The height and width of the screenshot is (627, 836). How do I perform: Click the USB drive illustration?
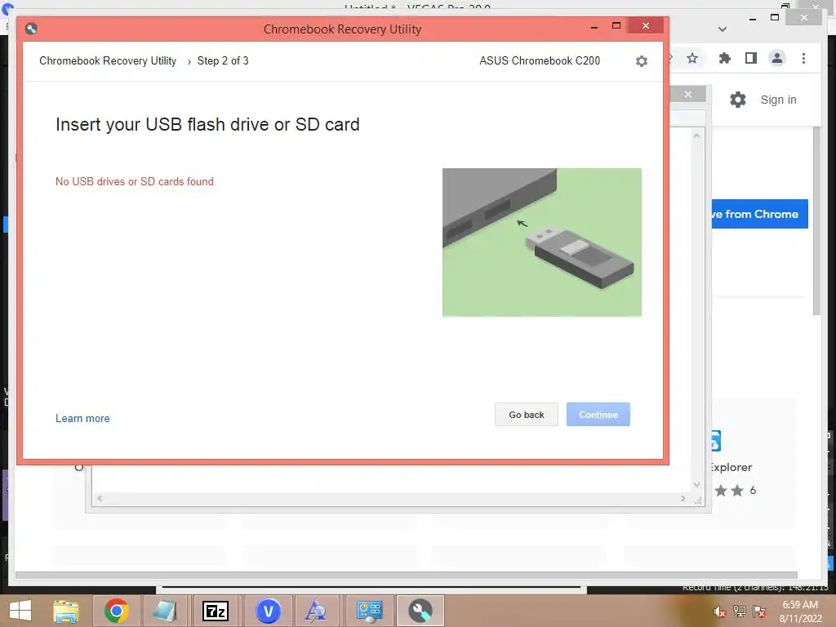(542, 242)
